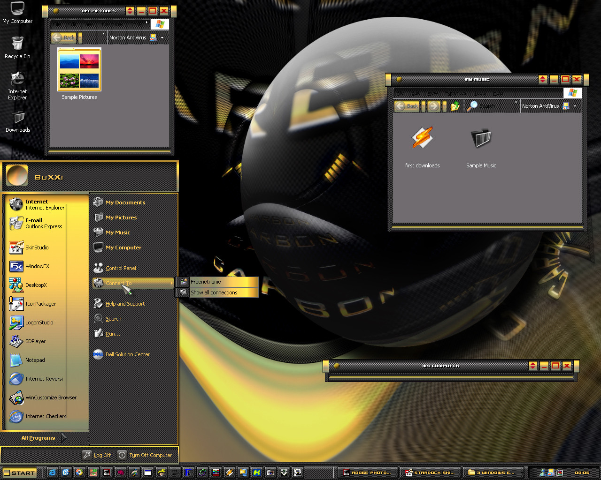
Task: Toggle roll-up of the My Computer window
Action: (533, 366)
